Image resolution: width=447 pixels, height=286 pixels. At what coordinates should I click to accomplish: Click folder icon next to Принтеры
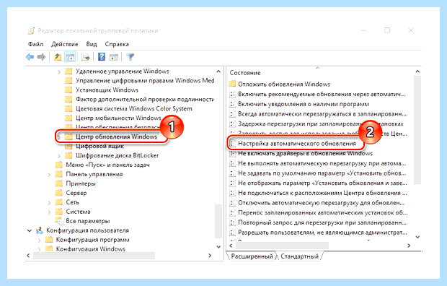point(58,183)
